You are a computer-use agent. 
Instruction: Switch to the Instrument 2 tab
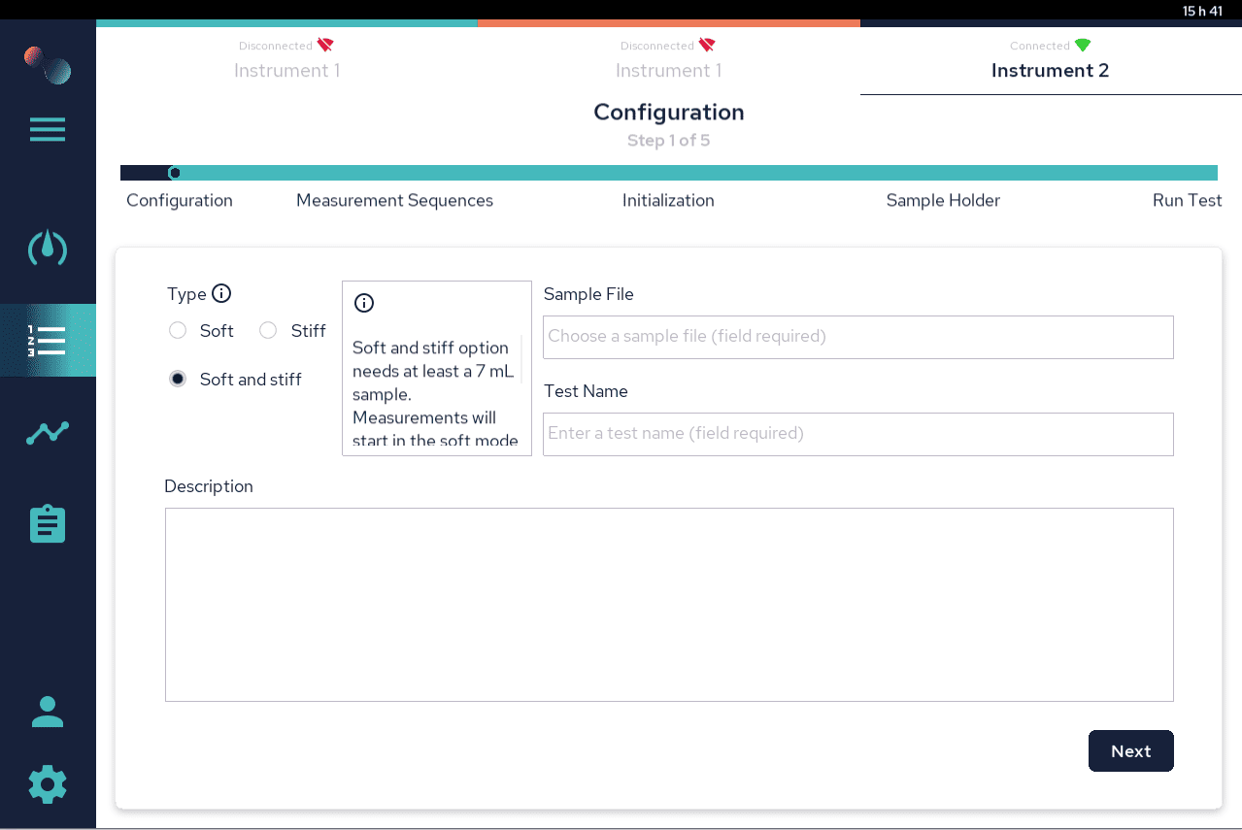1051,60
